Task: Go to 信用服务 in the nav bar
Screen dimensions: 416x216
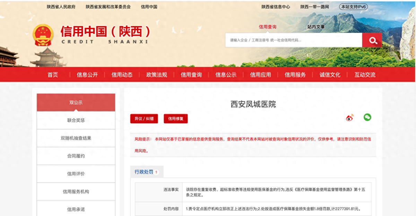Action: click(295, 75)
